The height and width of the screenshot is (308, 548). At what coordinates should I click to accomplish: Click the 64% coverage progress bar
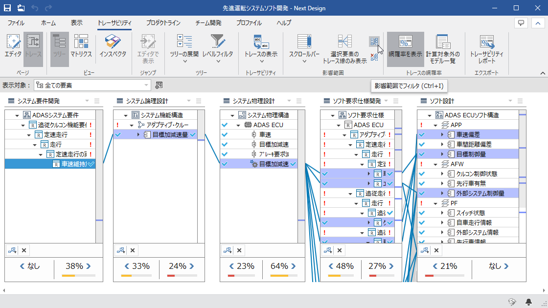tap(279, 276)
